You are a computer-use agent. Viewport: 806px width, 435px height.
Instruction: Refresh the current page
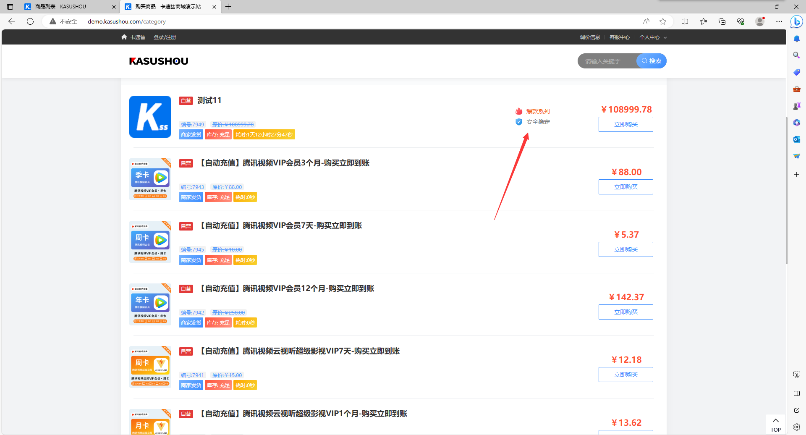pos(30,21)
